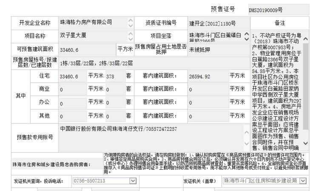The height and width of the screenshot is (191, 319).
Task: Click the 住宅 套内建筑面积 field 26594.92
Action: 208,76
